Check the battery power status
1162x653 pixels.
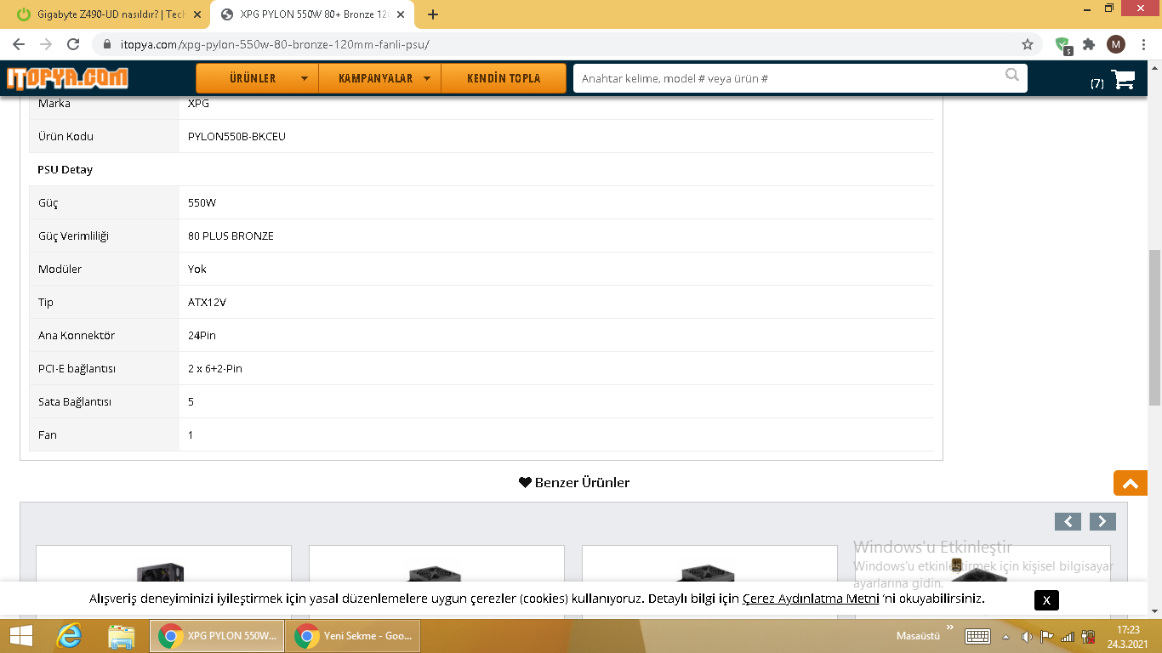[1087, 636]
